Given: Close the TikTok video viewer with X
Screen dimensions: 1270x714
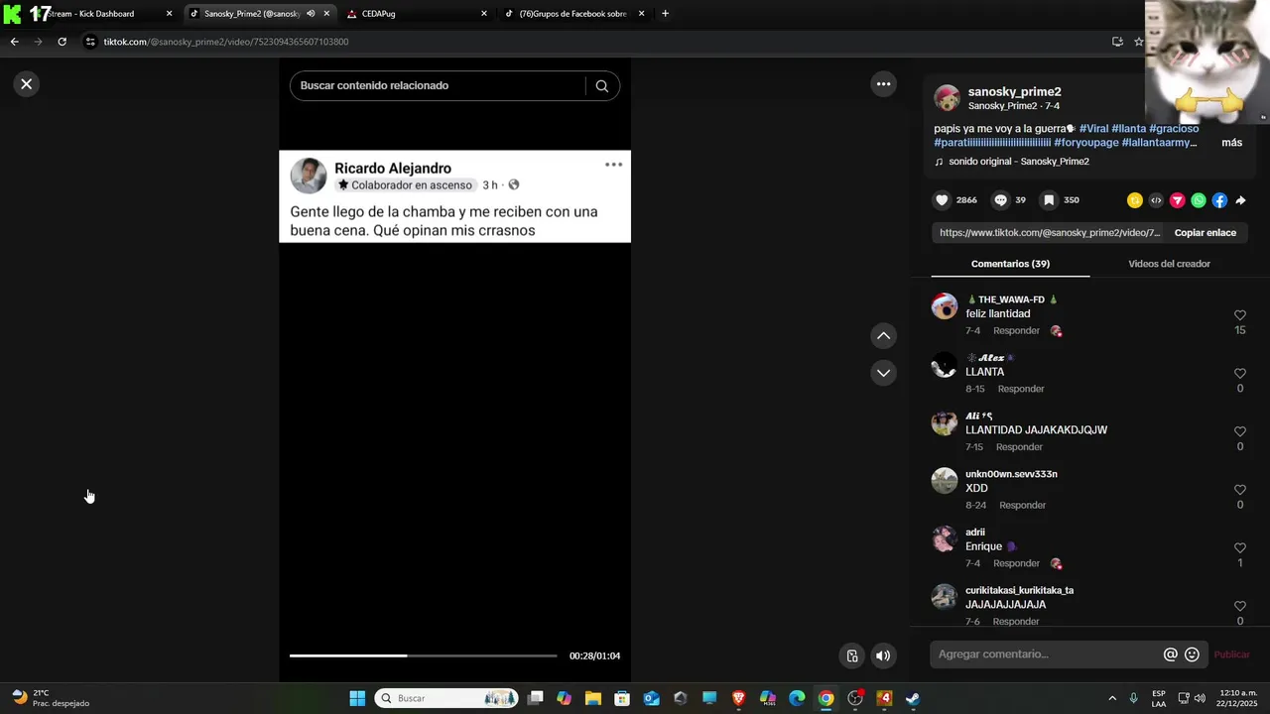Looking at the screenshot, I should [27, 84].
